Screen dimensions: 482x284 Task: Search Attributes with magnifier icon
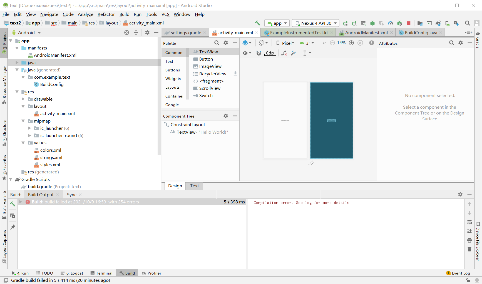coord(452,43)
